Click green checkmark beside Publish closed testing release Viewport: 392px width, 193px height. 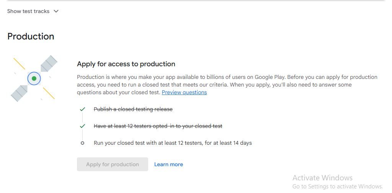point(82,109)
